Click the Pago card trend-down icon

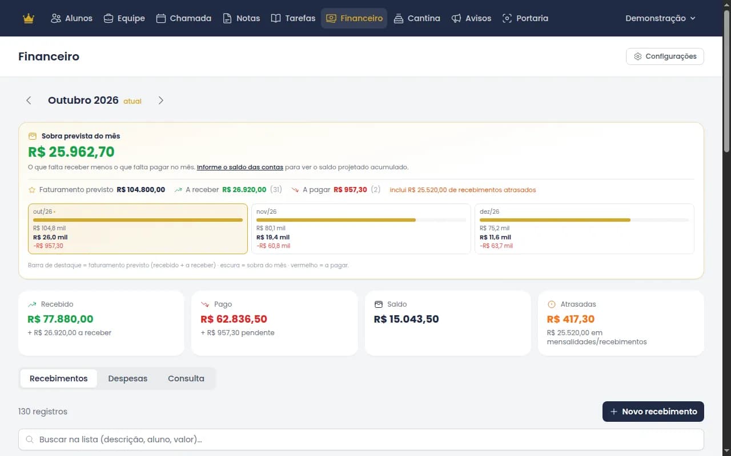(x=205, y=304)
